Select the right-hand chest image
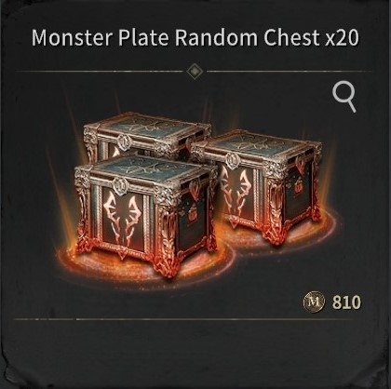Viewport: 391px width, 389px height. tap(256, 187)
